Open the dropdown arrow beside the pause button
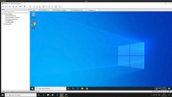Viewport: 172px width, 97px height. click(27, 6)
